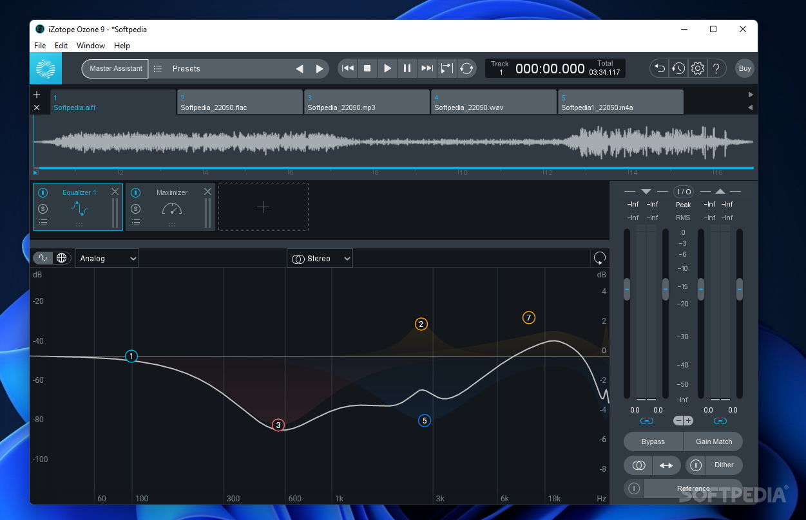The height and width of the screenshot is (520, 806).
Task: Select EQ node 1
Action: point(131,356)
